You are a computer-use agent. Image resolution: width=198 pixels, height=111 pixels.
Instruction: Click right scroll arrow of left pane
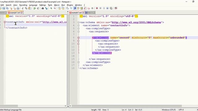tap(65, 106)
